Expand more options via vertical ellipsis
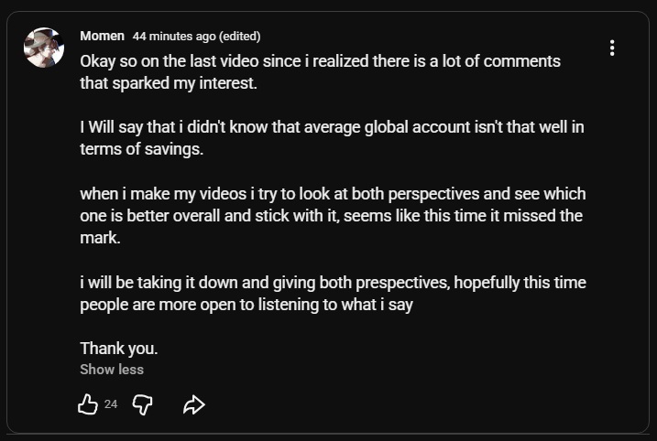The width and height of the screenshot is (657, 441). tap(612, 48)
